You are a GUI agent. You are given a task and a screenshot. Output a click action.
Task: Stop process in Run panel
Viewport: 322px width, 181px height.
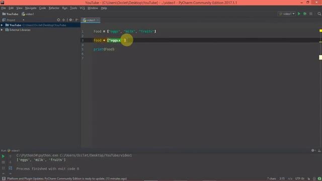[3, 162]
